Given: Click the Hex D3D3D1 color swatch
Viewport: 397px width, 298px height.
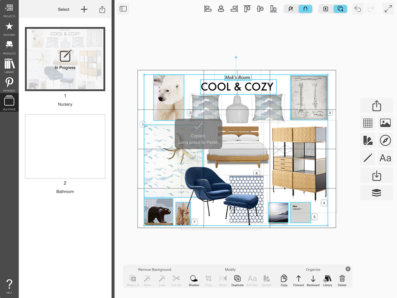Looking at the screenshot, I should click(300, 213).
